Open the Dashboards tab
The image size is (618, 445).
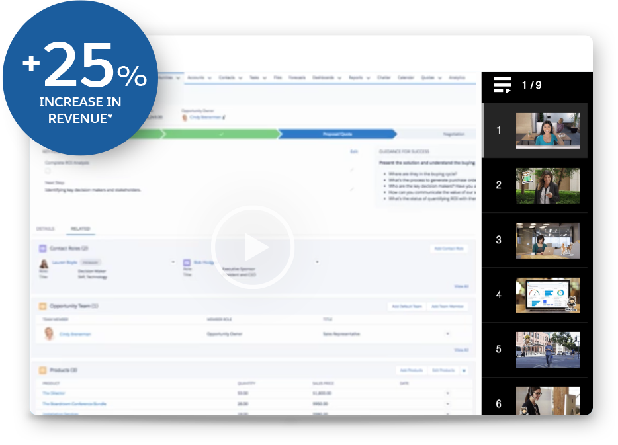[x=323, y=77]
